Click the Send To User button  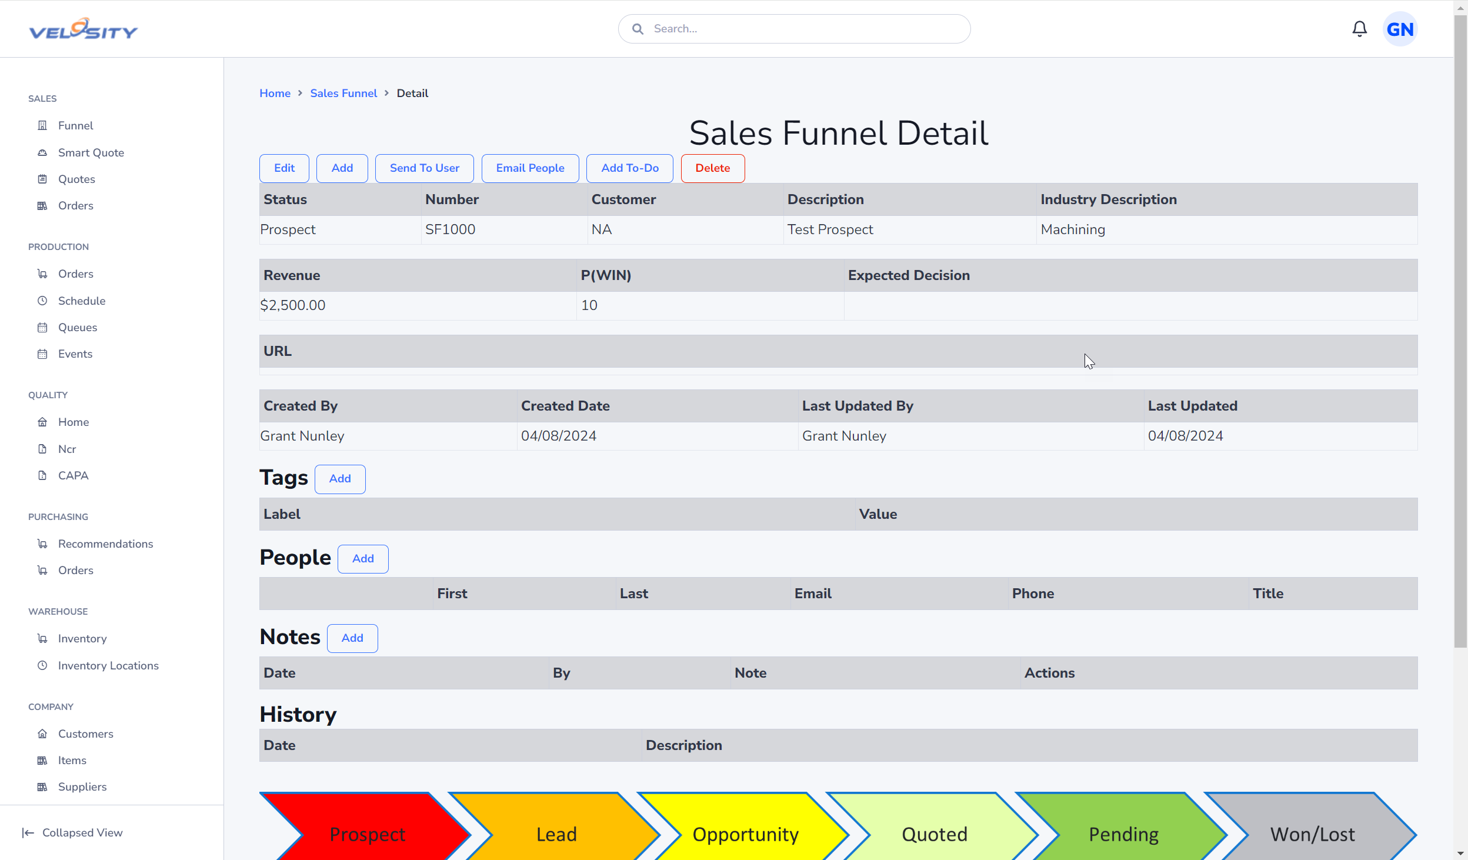point(425,168)
